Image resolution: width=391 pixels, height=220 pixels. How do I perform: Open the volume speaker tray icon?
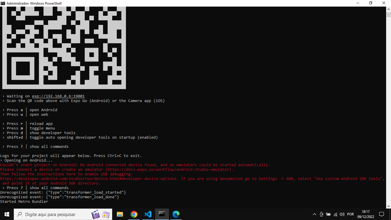click(x=342, y=214)
